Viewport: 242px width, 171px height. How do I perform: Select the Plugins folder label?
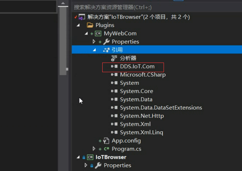pos(105,25)
